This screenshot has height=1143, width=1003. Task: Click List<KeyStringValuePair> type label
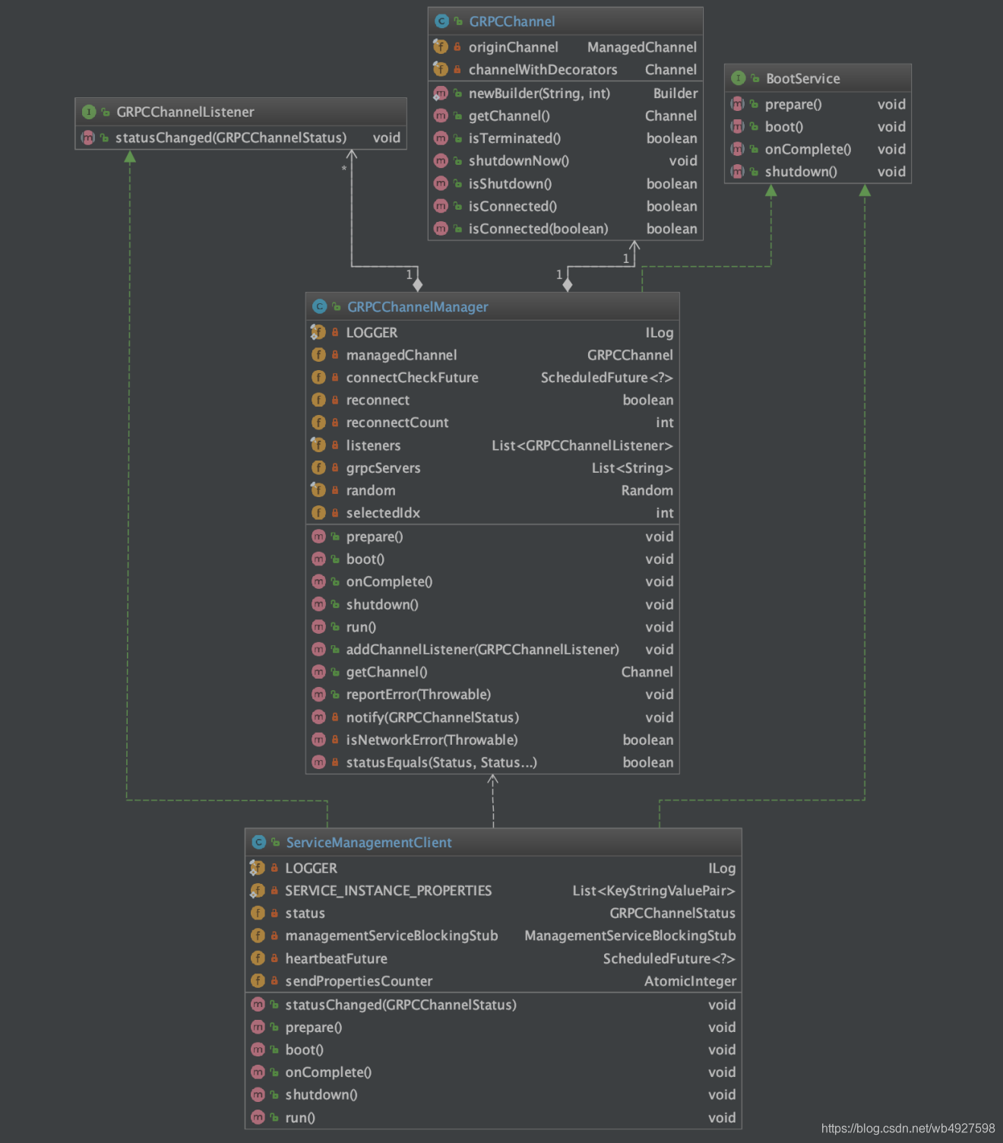tap(654, 891)
